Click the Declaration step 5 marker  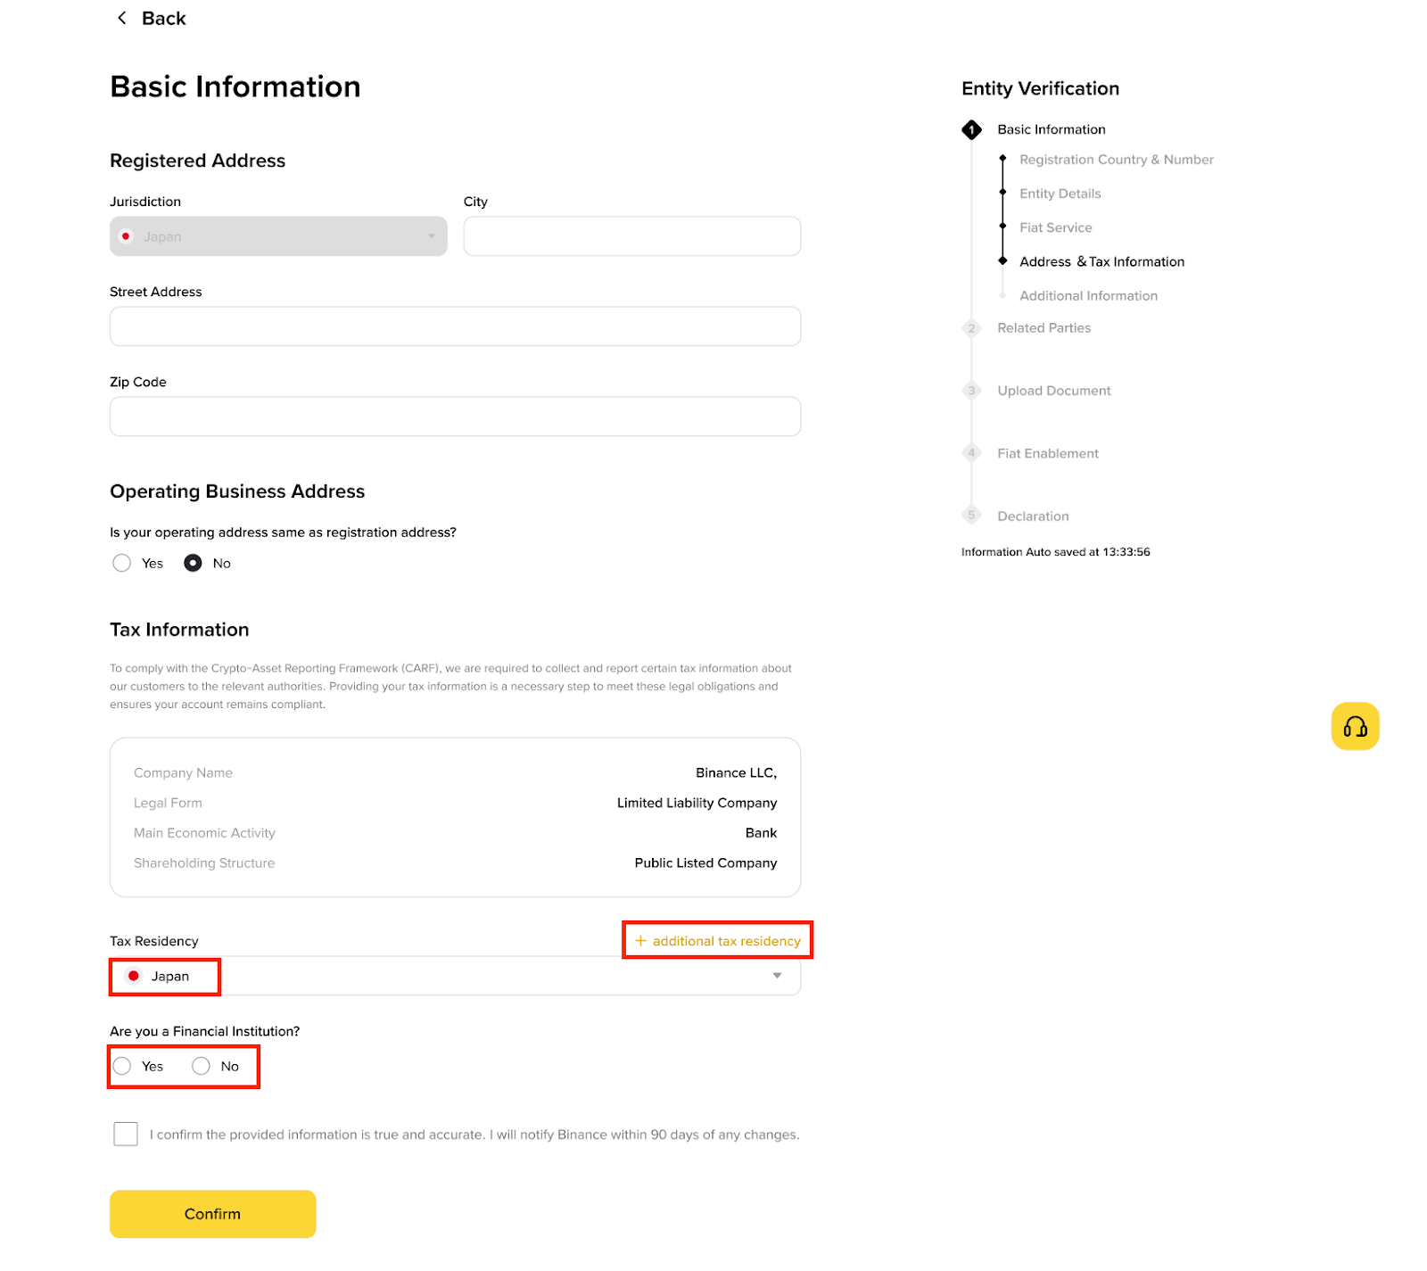pos(971,516)
